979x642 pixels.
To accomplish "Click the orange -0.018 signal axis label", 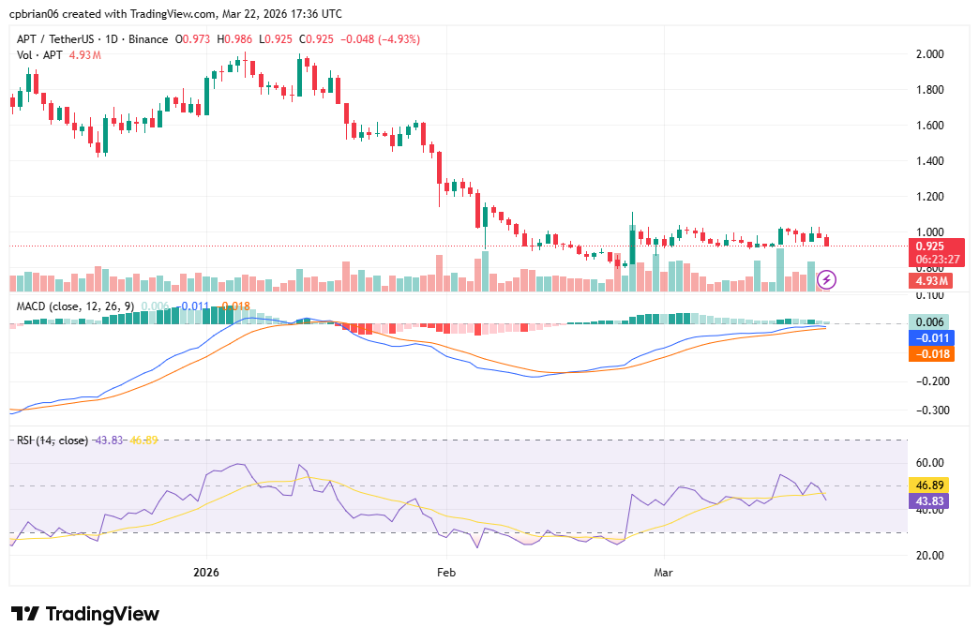I will pos(930,354).
